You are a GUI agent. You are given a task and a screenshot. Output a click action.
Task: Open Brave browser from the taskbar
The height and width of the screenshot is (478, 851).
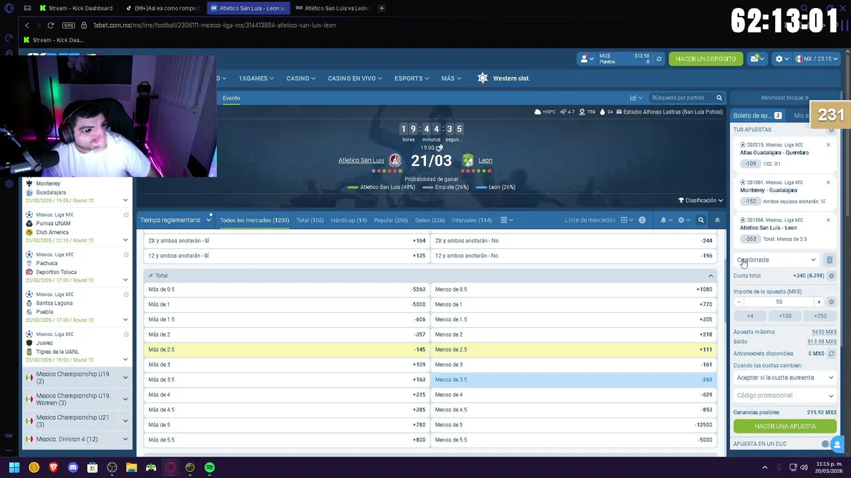[x=54, y=467]
